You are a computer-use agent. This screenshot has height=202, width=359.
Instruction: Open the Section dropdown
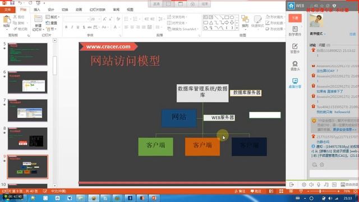[x=51, y=29]
